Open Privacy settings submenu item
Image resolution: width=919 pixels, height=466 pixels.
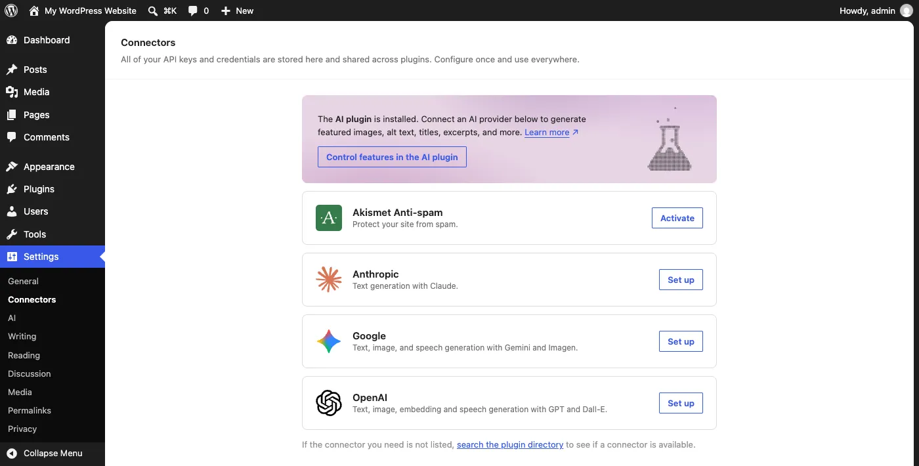(22, 429)
